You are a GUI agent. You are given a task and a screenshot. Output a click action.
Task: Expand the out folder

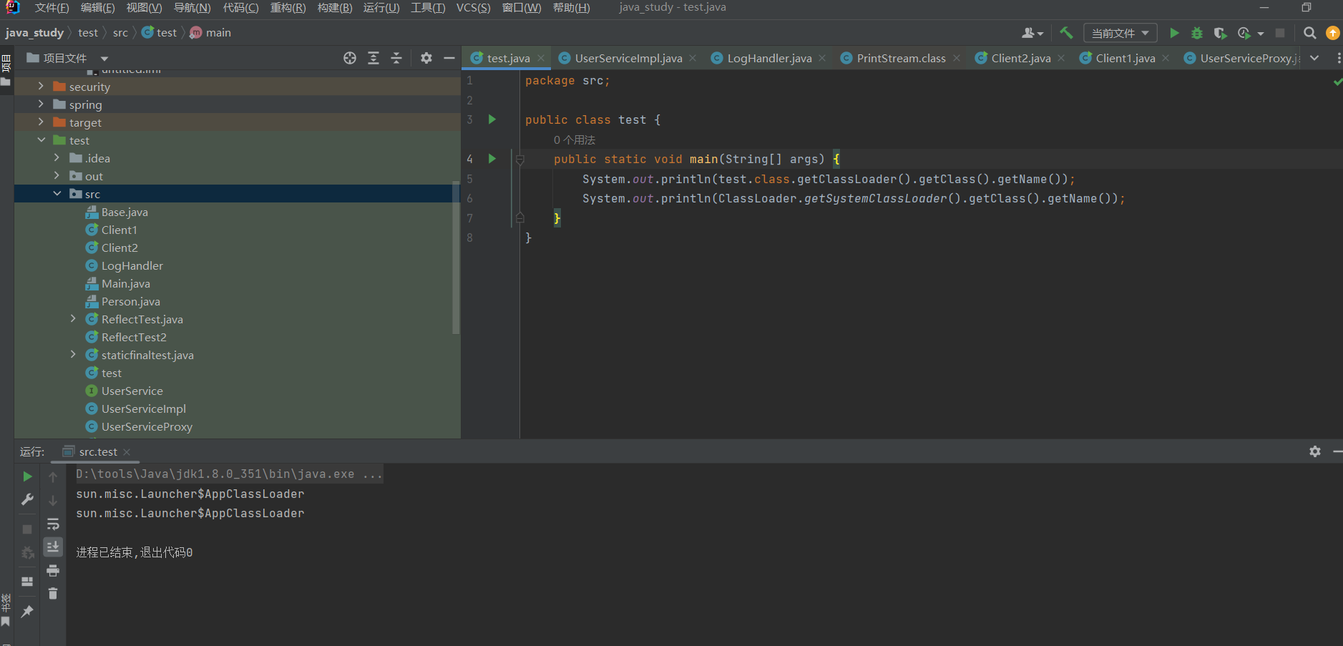click(57, 175)
